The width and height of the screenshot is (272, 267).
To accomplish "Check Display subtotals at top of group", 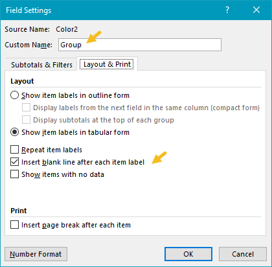I will [26, 120].
